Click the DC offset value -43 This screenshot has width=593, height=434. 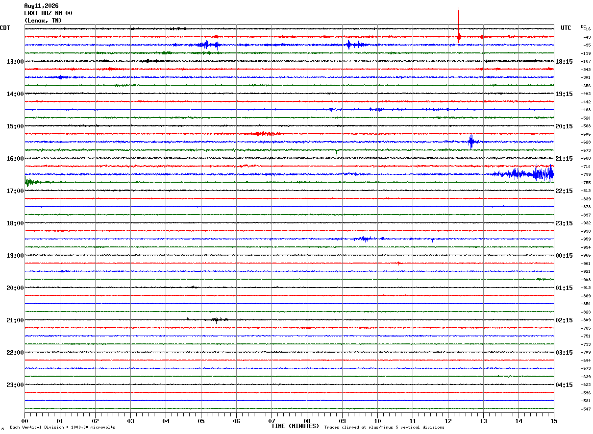587,37
